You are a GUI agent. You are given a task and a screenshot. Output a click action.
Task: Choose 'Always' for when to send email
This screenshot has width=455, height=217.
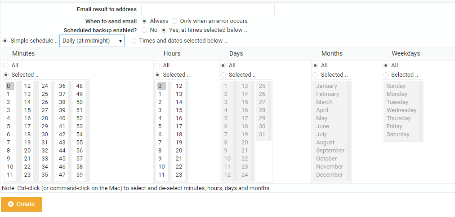[x=144, y=21]
